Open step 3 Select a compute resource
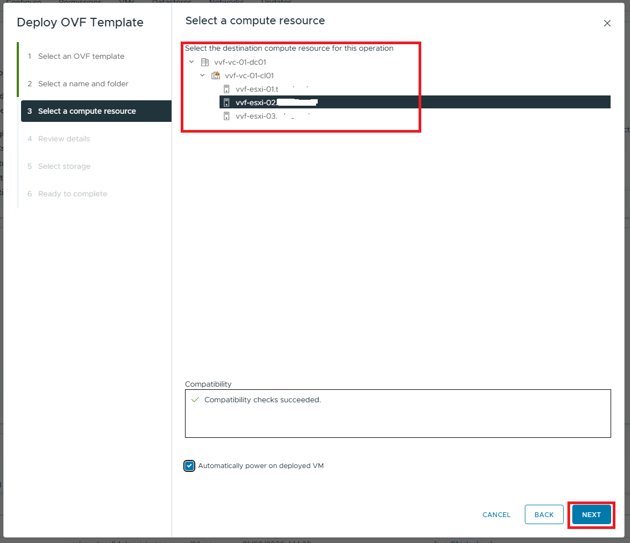The image size is (630, 543). click(87, 111)
